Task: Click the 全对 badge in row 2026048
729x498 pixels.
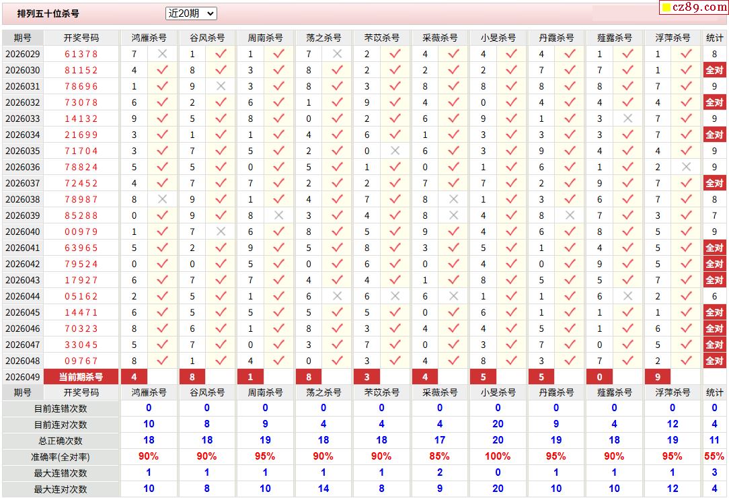Action: [715, 361]
